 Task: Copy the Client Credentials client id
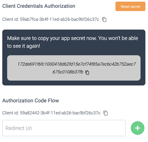click(104, 19)
